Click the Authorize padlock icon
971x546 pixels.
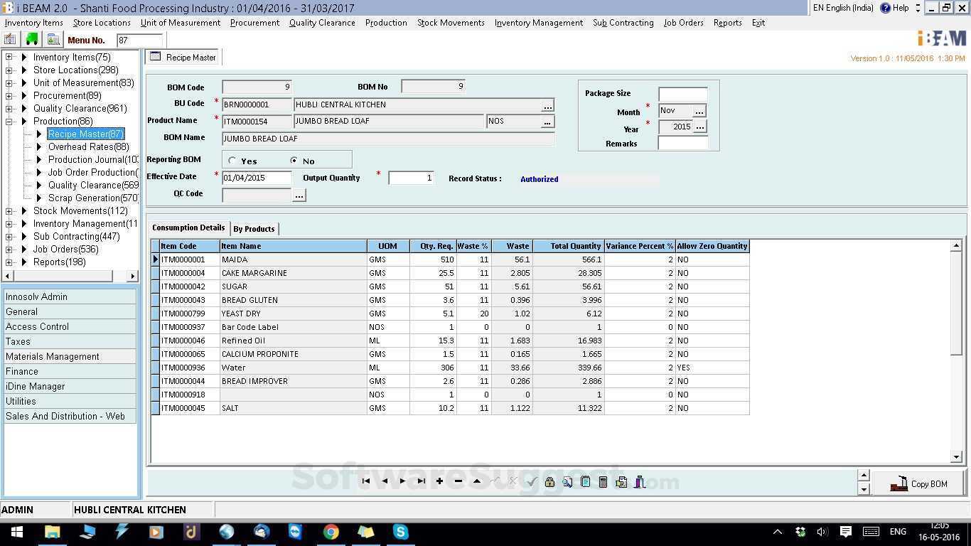pos(549,482)
